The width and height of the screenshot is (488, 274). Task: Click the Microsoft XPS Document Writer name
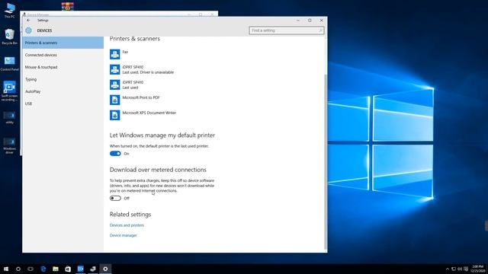tap(149, 113)
